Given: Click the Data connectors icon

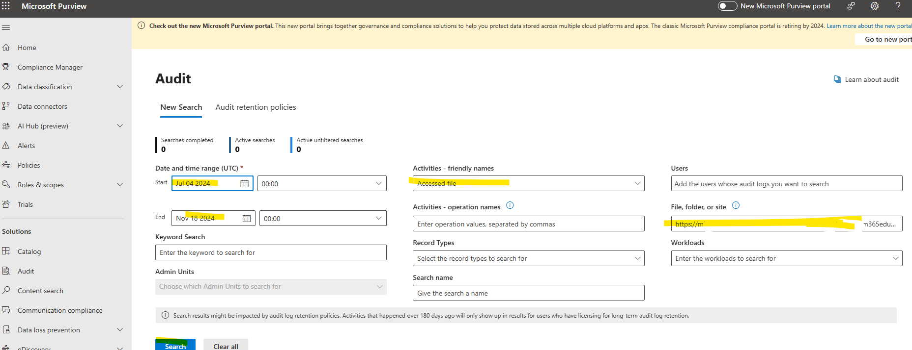Looking at the screenshot, I should point(6,106).
